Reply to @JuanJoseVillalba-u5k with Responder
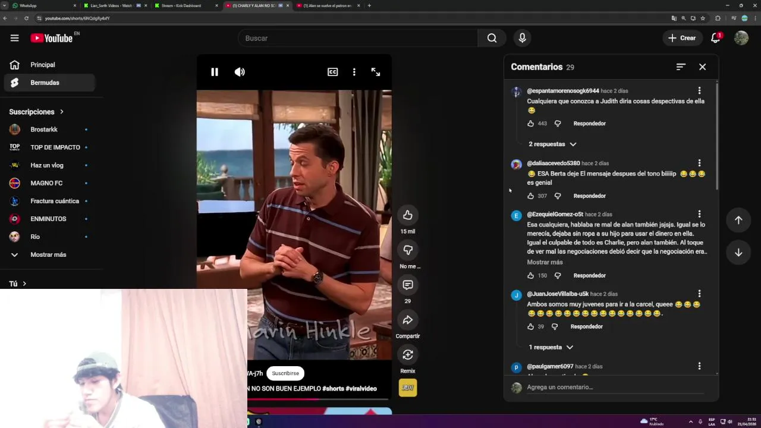Screen dimensions: 761x428 586,327
